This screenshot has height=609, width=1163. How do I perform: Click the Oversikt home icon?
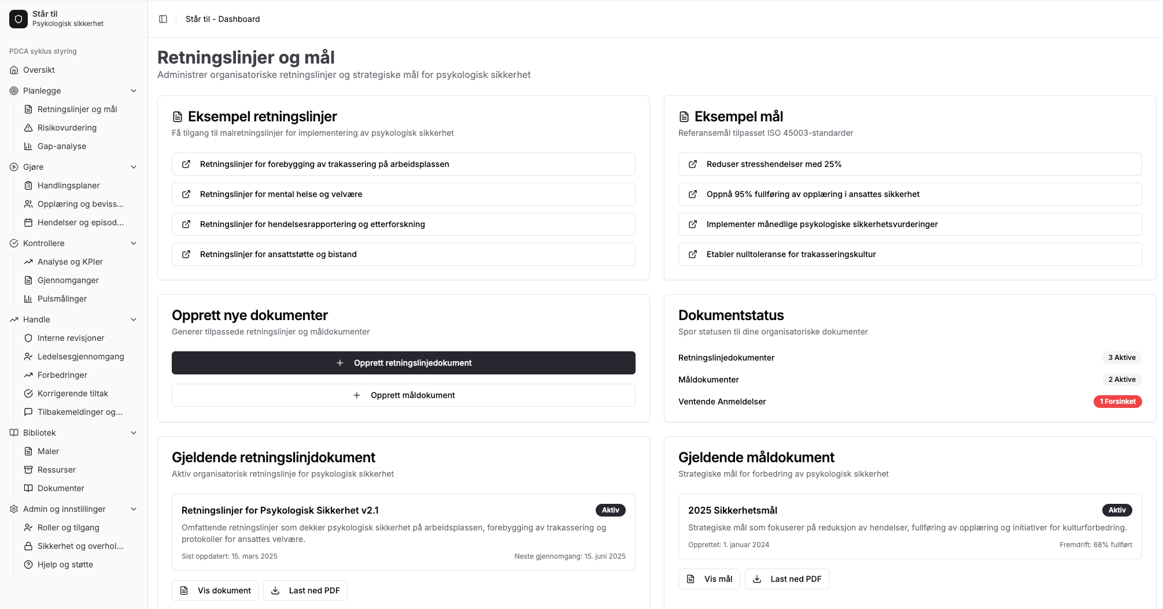pos(14,70)
